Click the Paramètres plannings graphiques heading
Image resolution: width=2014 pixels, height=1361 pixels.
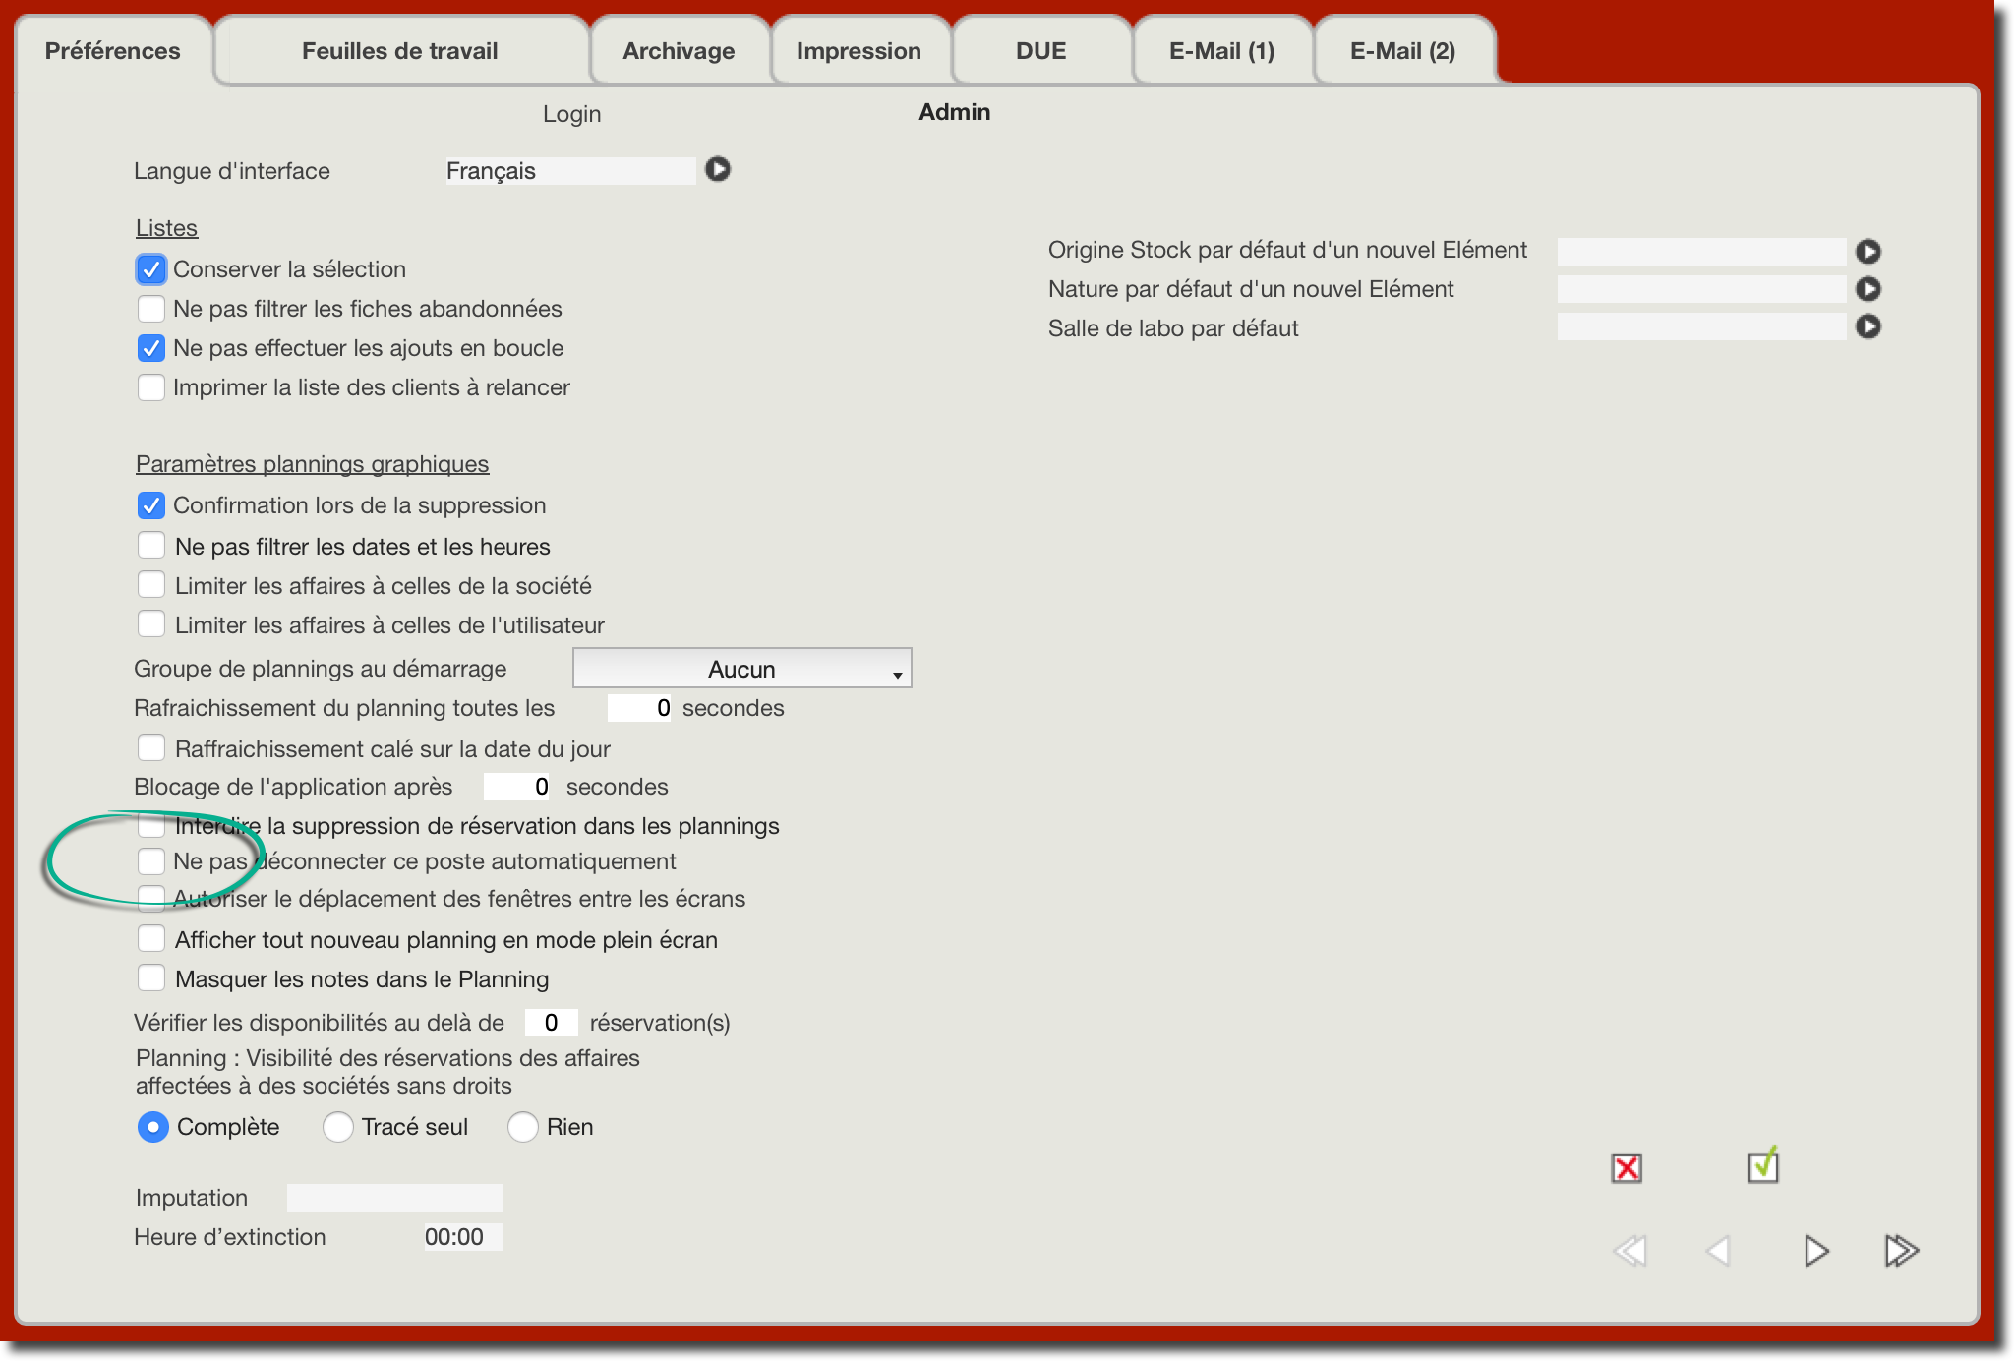[312, 464]
